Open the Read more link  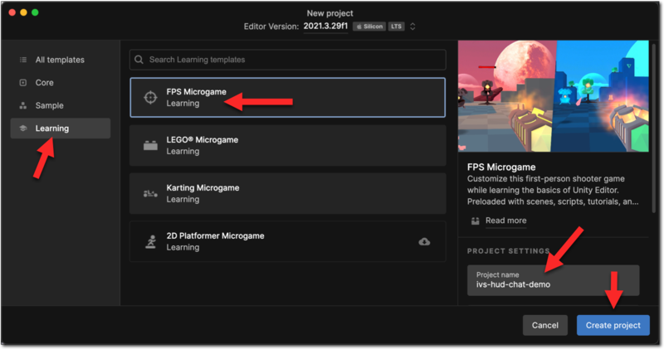pos(505,221)
